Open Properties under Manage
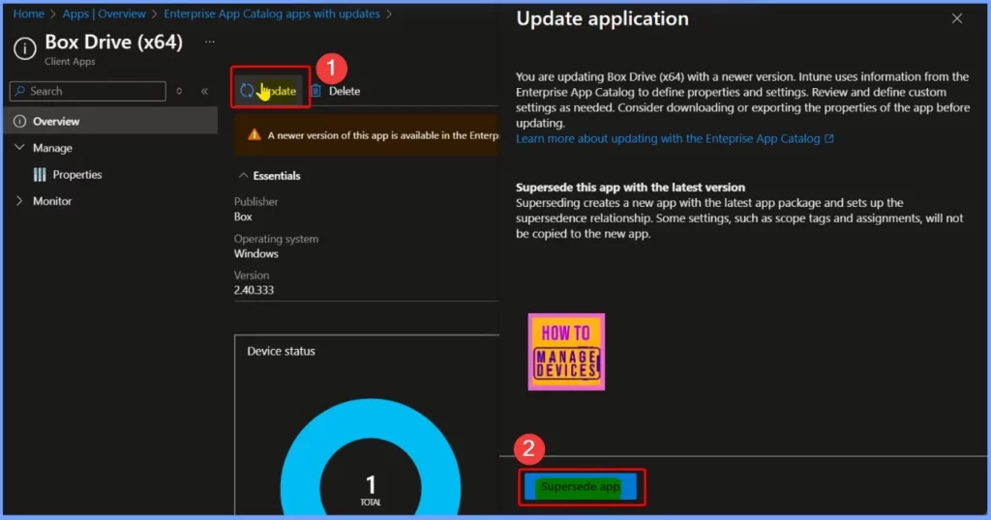Screen dimensions: 991x520 [x=77, y=174]
